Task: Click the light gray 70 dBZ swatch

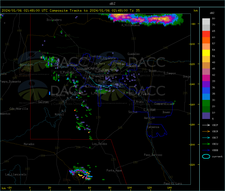Action: 206,22
